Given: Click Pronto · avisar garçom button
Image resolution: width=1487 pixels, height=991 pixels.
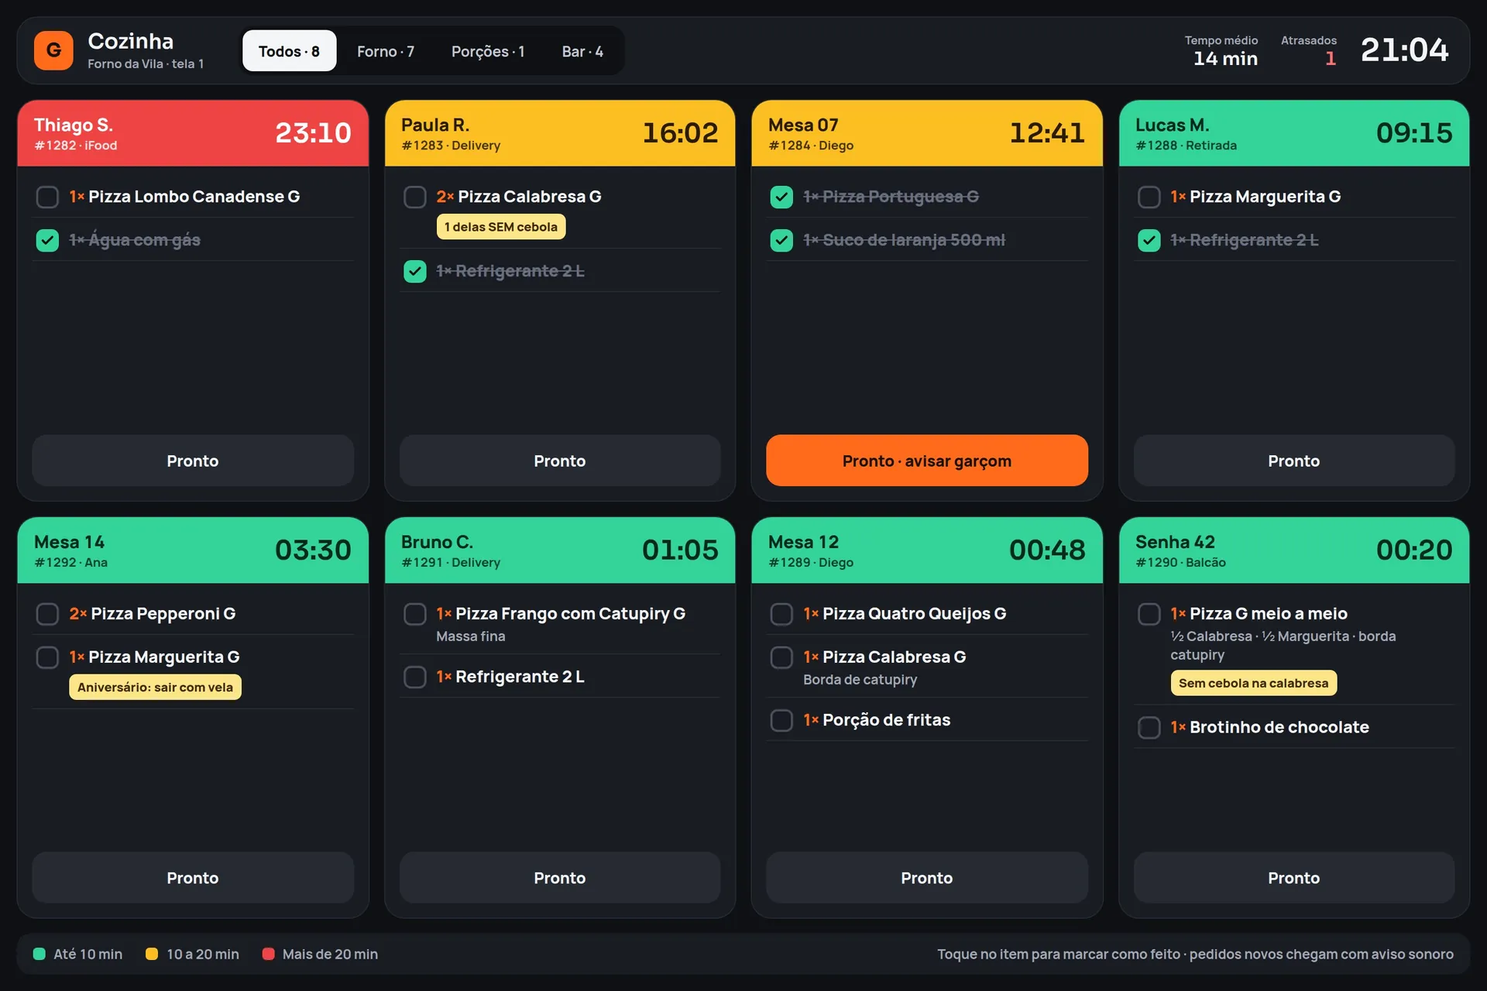Looking at the screenshot, I should (x=927, y=461).
